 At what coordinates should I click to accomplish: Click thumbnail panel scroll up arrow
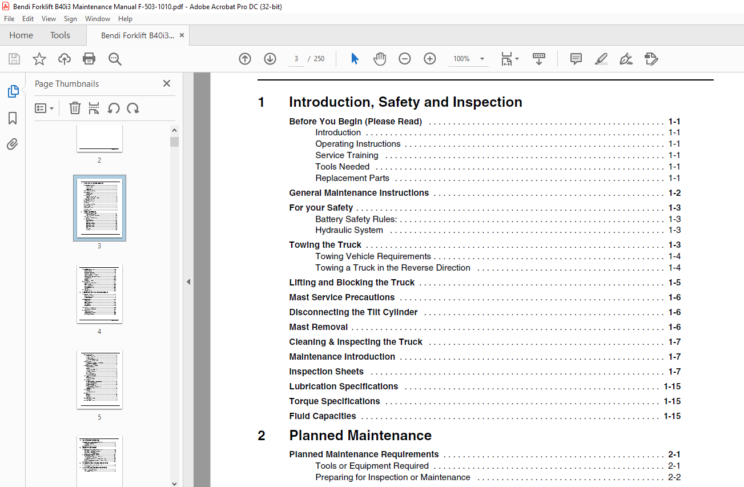click(x=174, y=130)
